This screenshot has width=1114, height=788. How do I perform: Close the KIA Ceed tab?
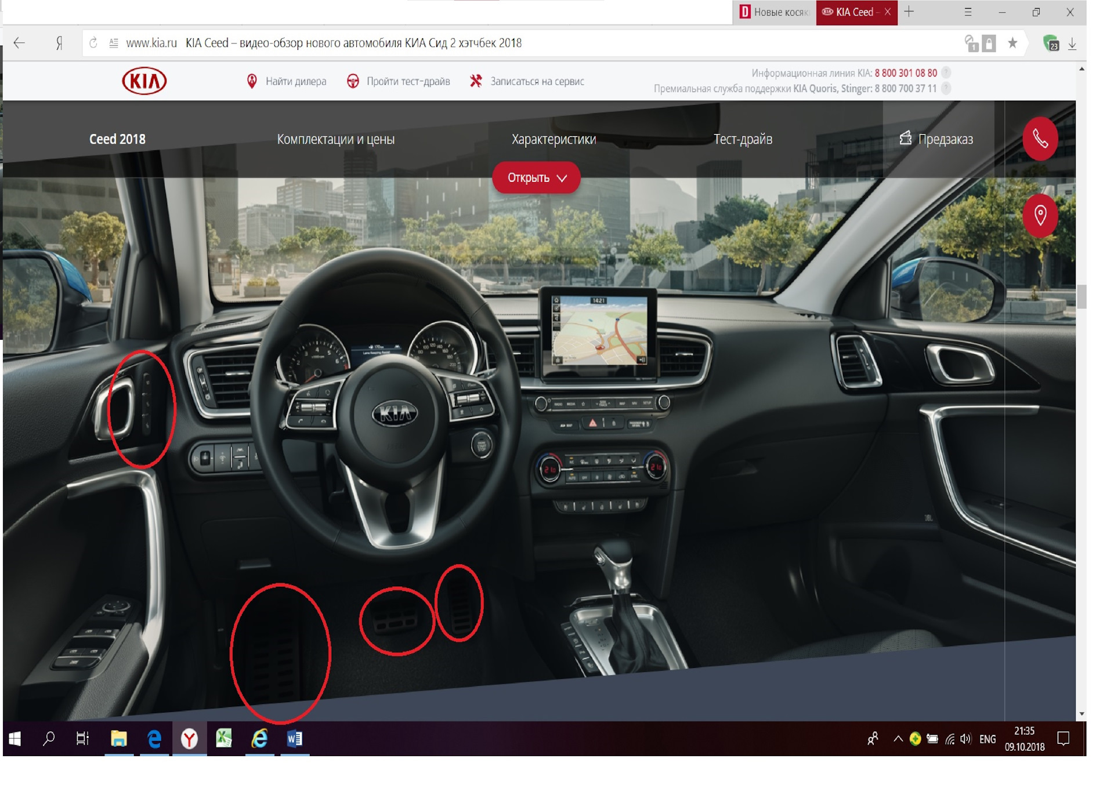click(x=888, y=12)
